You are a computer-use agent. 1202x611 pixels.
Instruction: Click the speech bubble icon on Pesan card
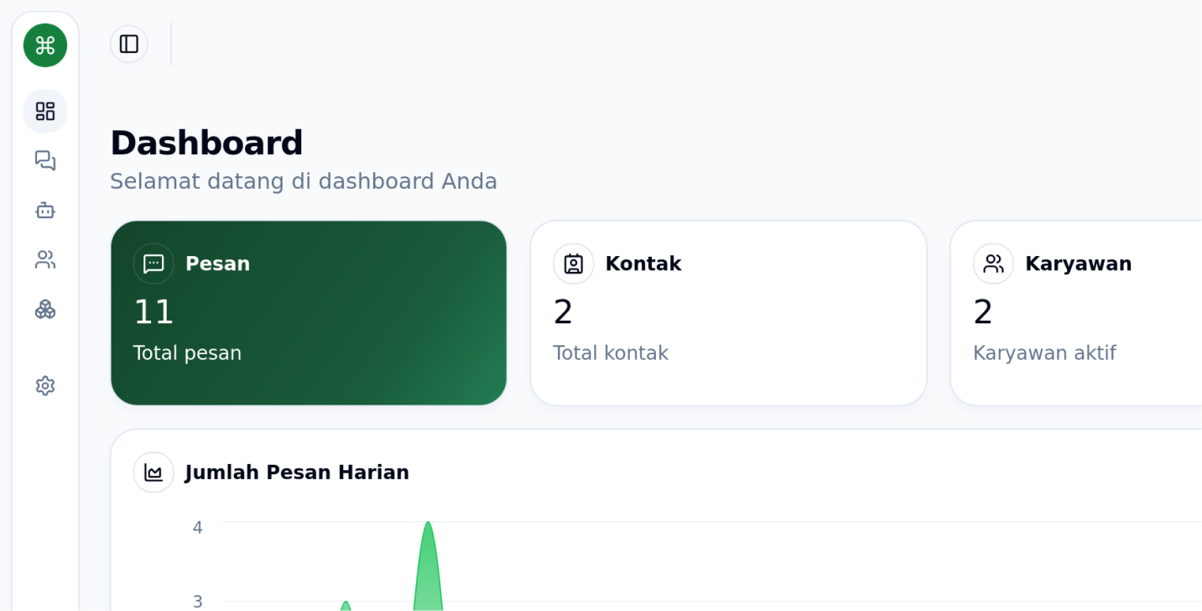click(153, 263)
